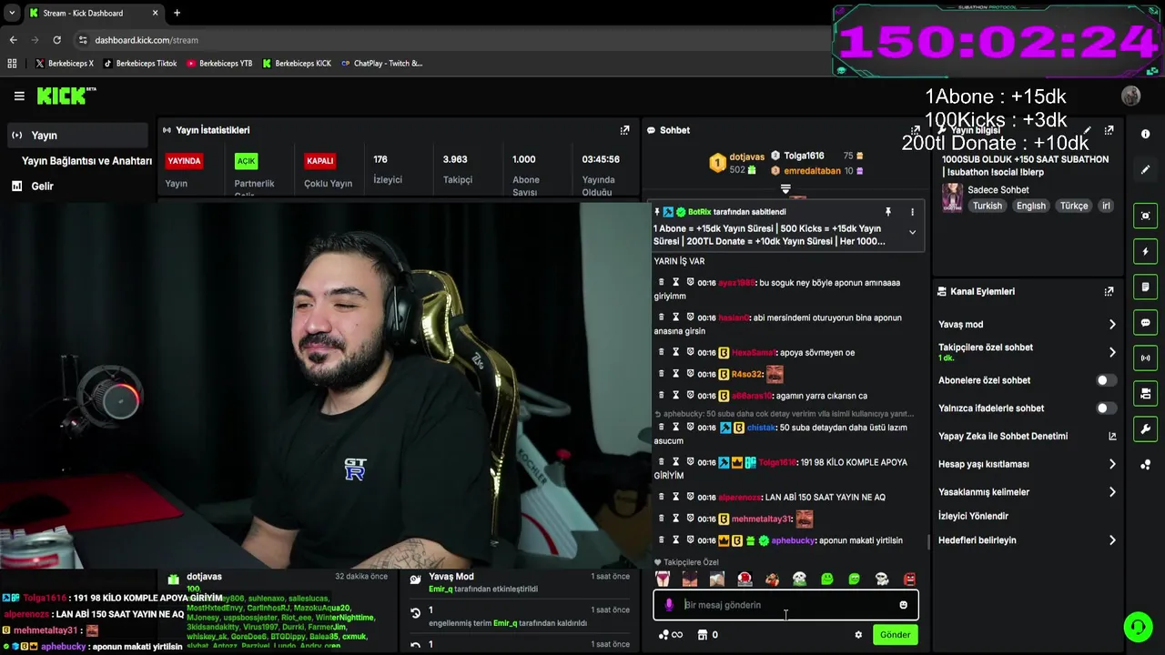The height and width of the screenshot is (655, 1165).
Task: Open the hamburger menu next to Kick logo
Action: pyautogui.click(x=19, y=96)
